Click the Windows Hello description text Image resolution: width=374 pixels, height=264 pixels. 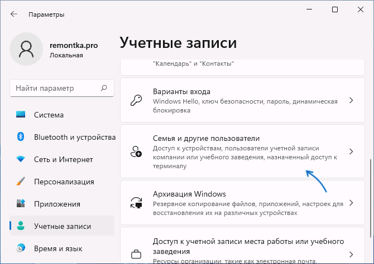245,106
